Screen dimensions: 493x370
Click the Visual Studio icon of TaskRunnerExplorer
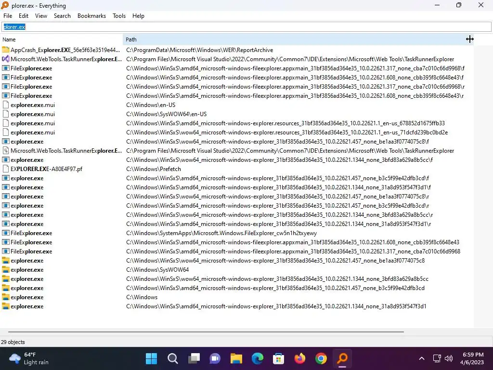[x=5, y=59]
